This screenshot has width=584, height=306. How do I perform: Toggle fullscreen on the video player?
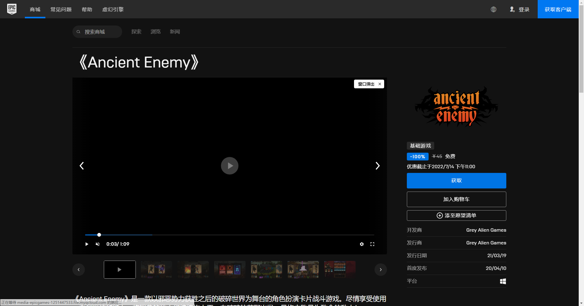[x=373, y=244]
